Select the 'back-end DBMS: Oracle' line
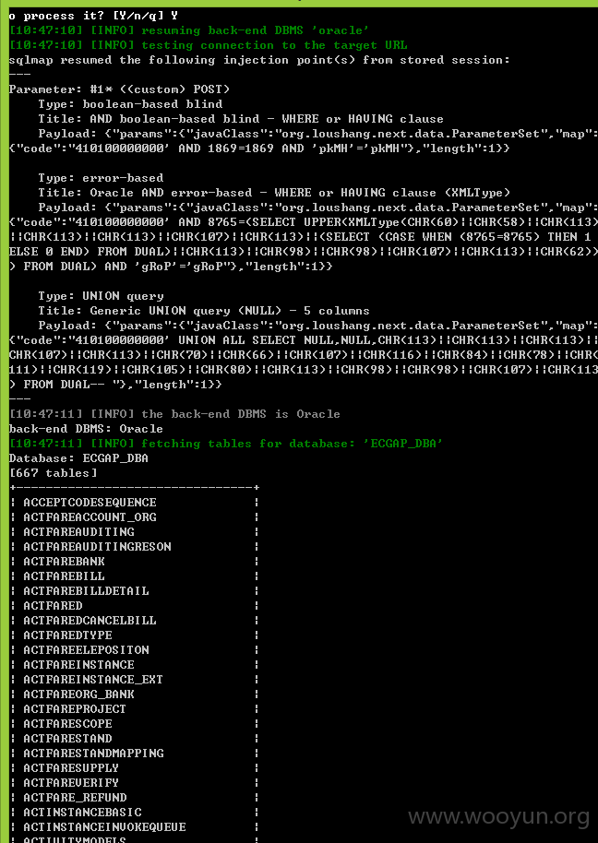Image resolution: width=598 pixels, height=843 pixels. [86, 429]
